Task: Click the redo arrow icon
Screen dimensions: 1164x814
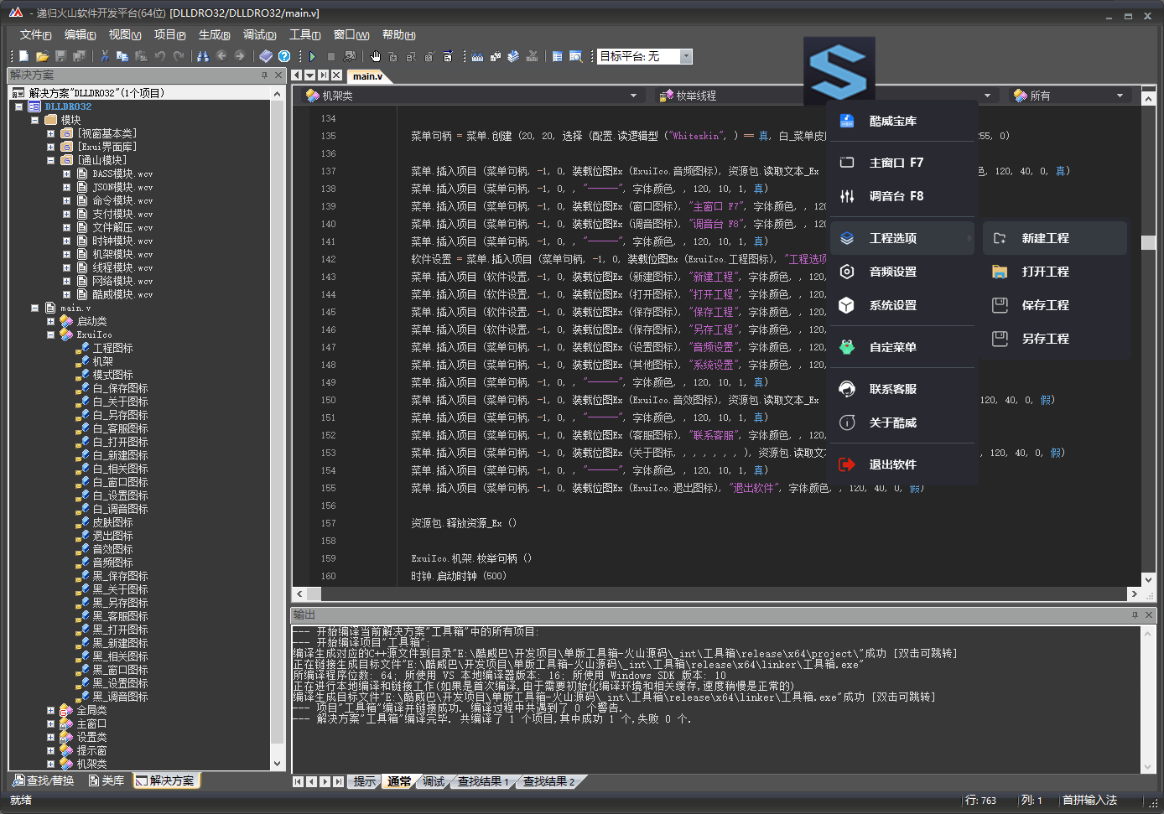Action: pyautogui.click(x=178, y=56)
